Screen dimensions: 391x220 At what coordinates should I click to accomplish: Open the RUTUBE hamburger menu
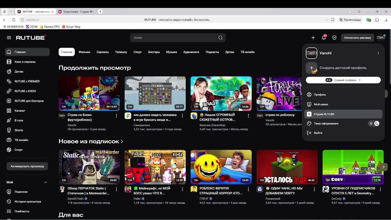click(x=9, y=38)
